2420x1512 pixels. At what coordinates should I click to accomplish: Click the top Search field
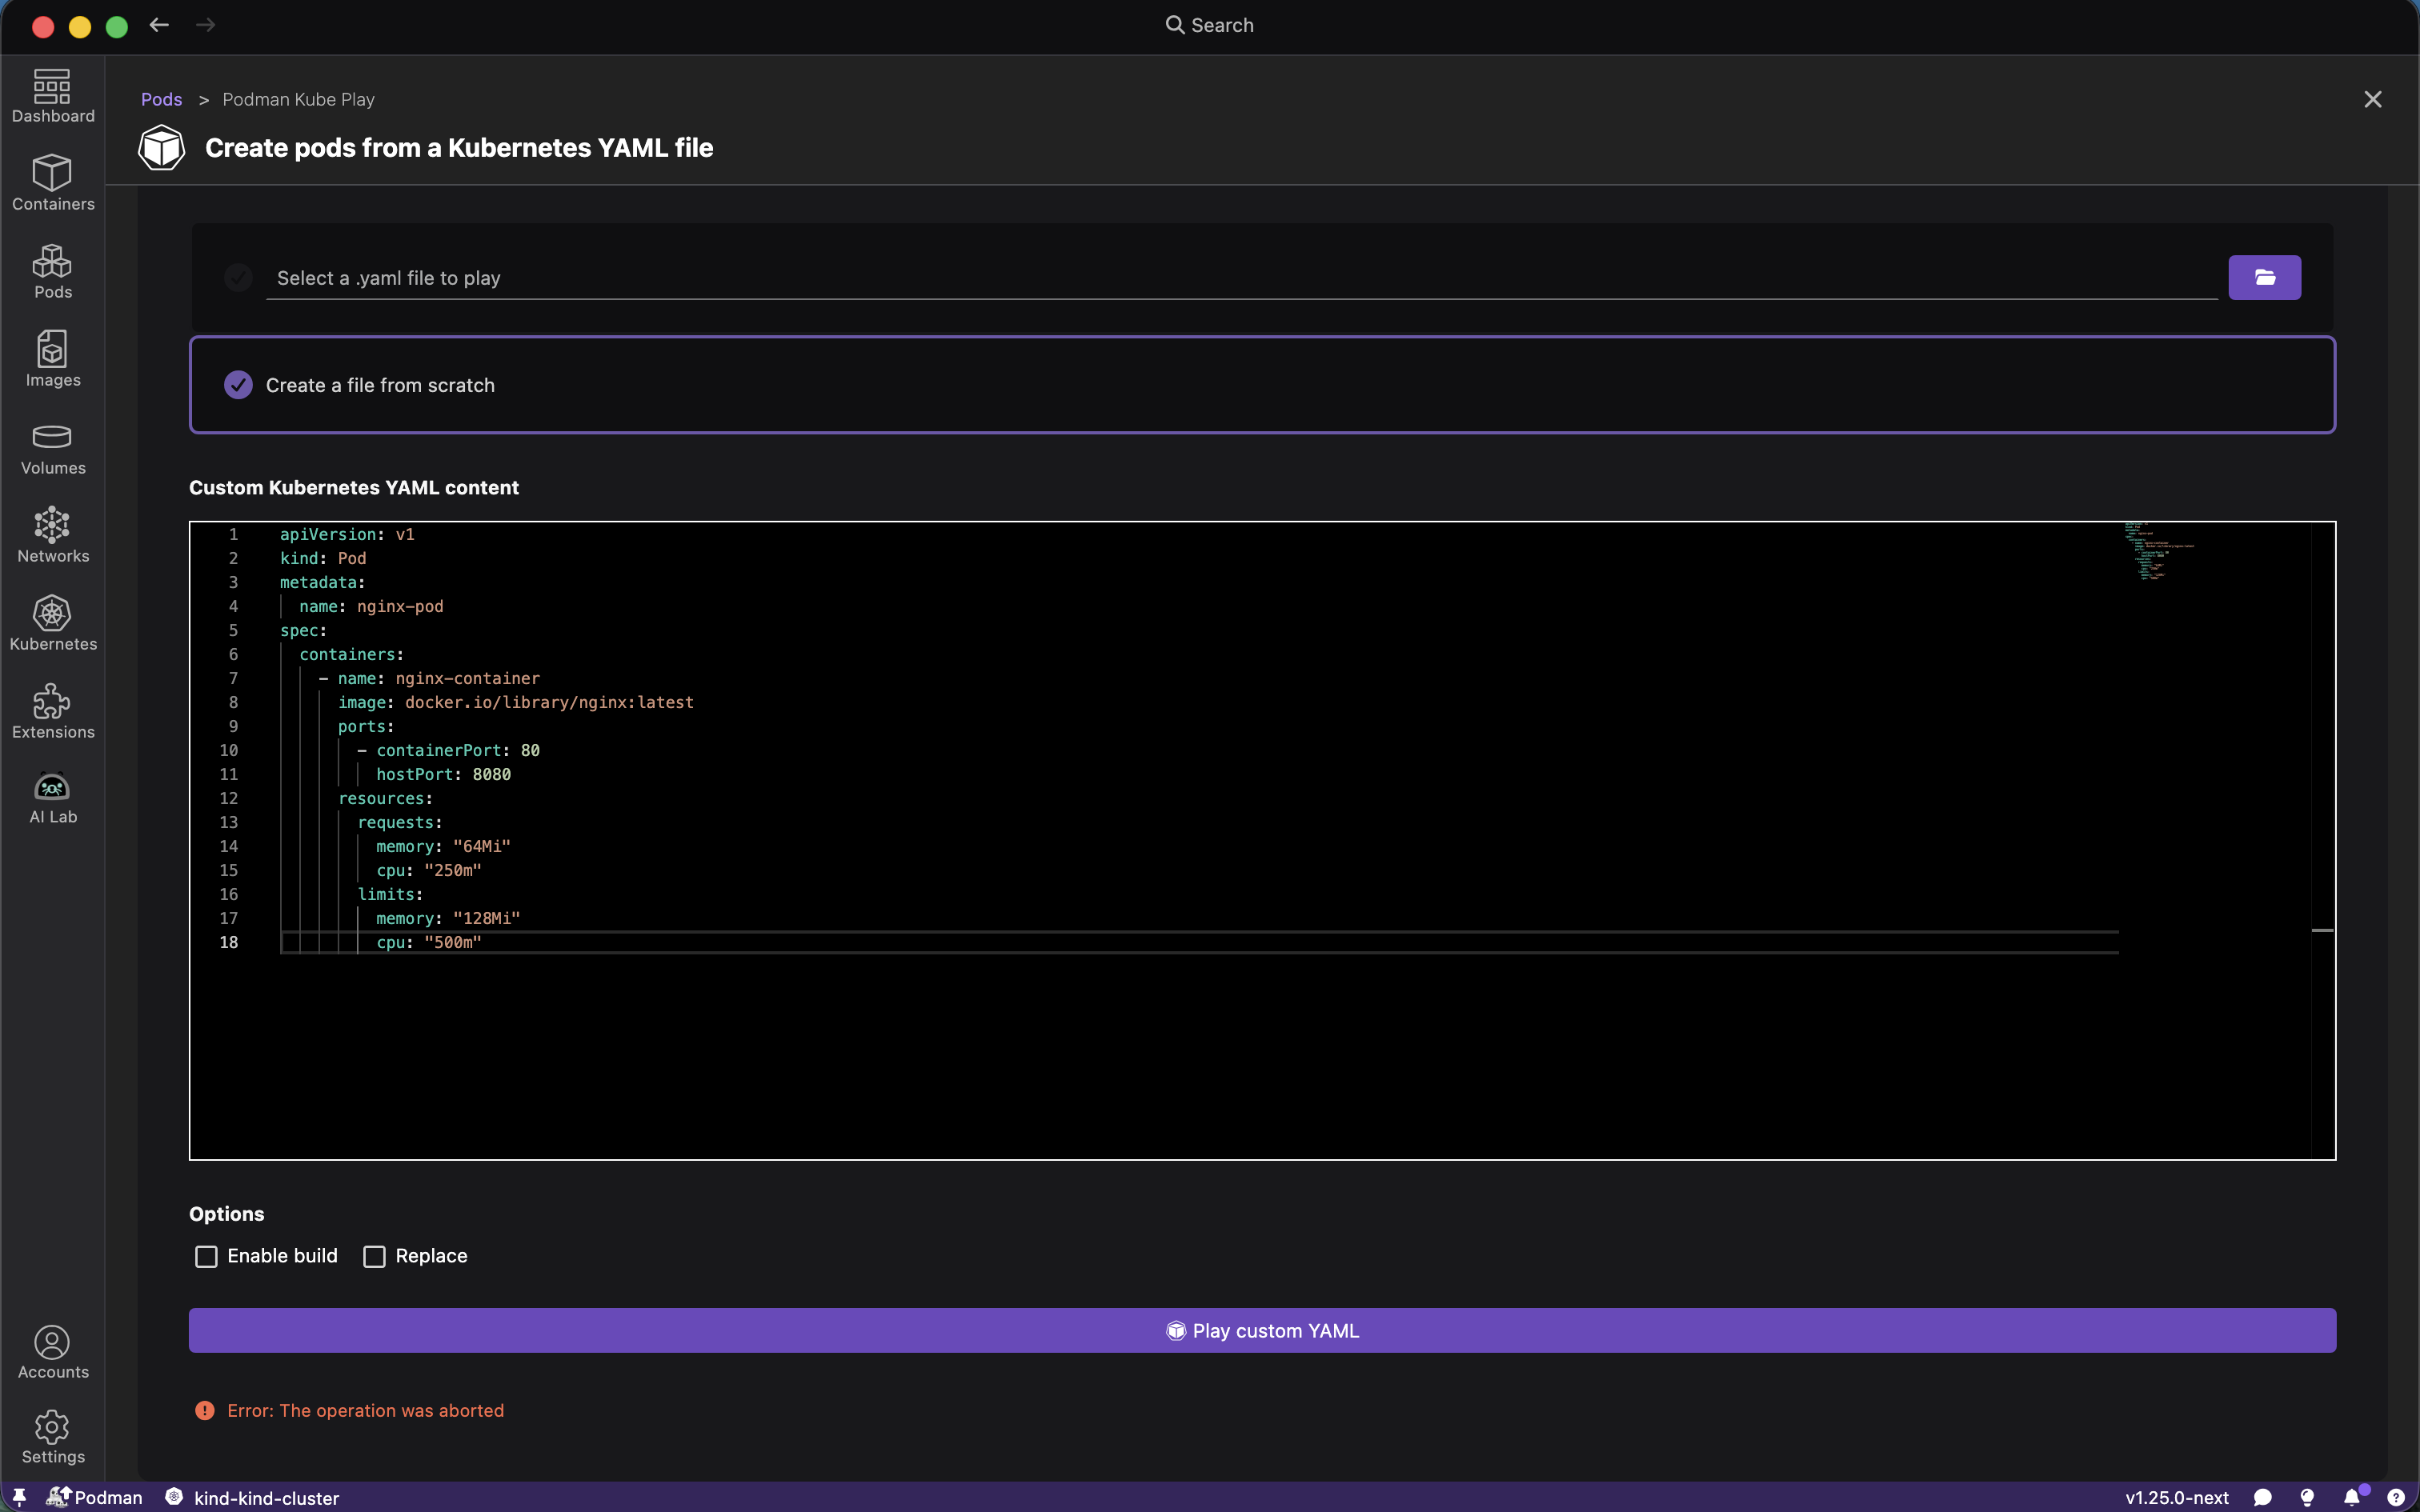click(1210, 25)
